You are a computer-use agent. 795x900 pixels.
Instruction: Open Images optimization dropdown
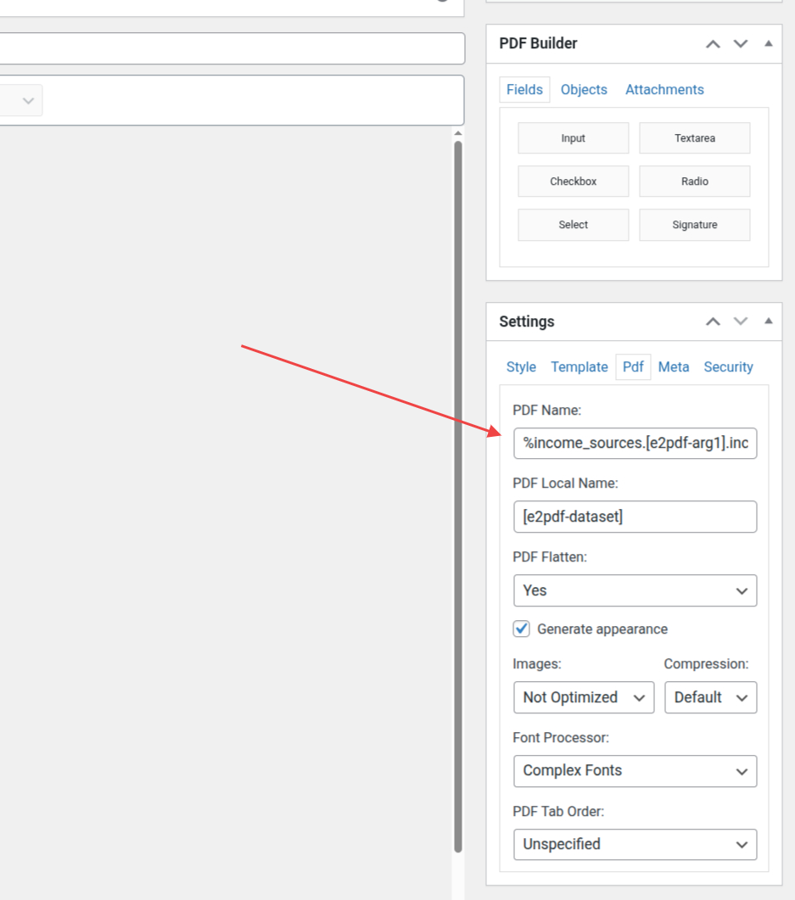pyautogui.click(x=583, y=697)
